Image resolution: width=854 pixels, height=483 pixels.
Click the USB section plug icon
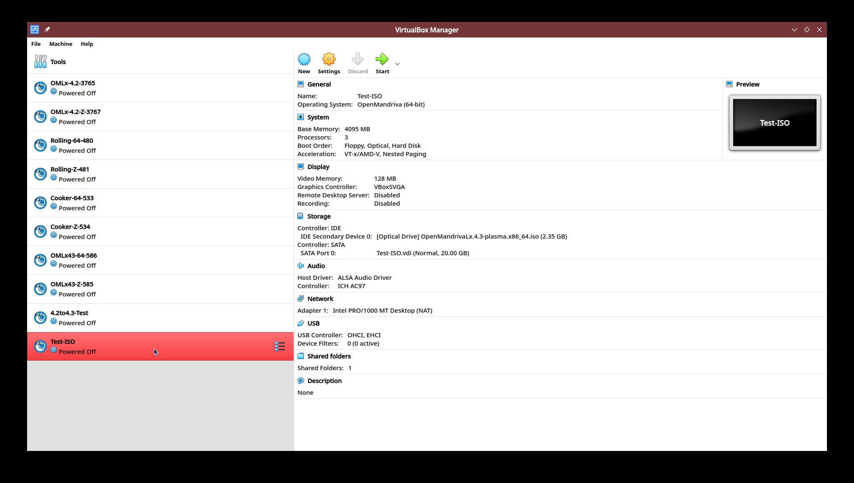300,323
